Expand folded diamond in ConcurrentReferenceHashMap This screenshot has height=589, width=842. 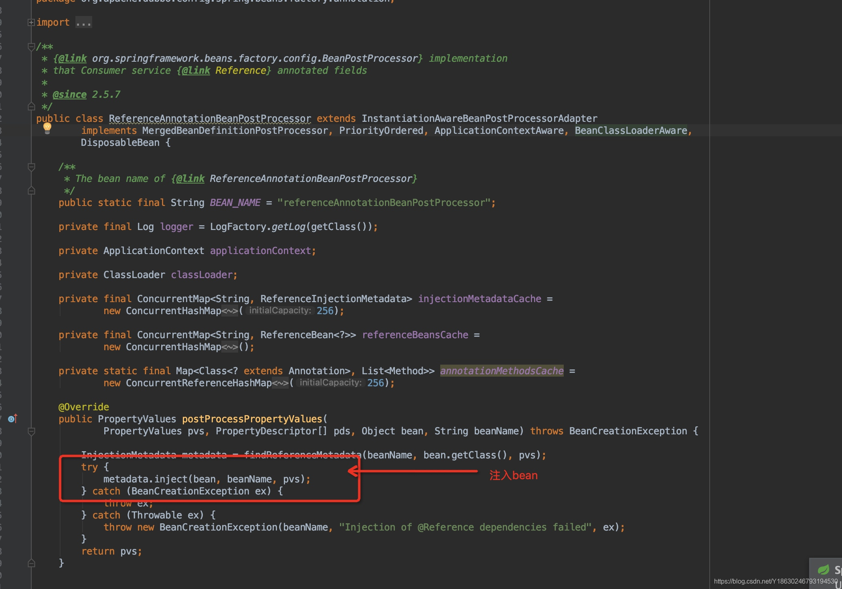(280, 383)
